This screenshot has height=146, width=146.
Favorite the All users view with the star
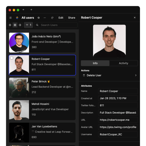coord(39,18)
